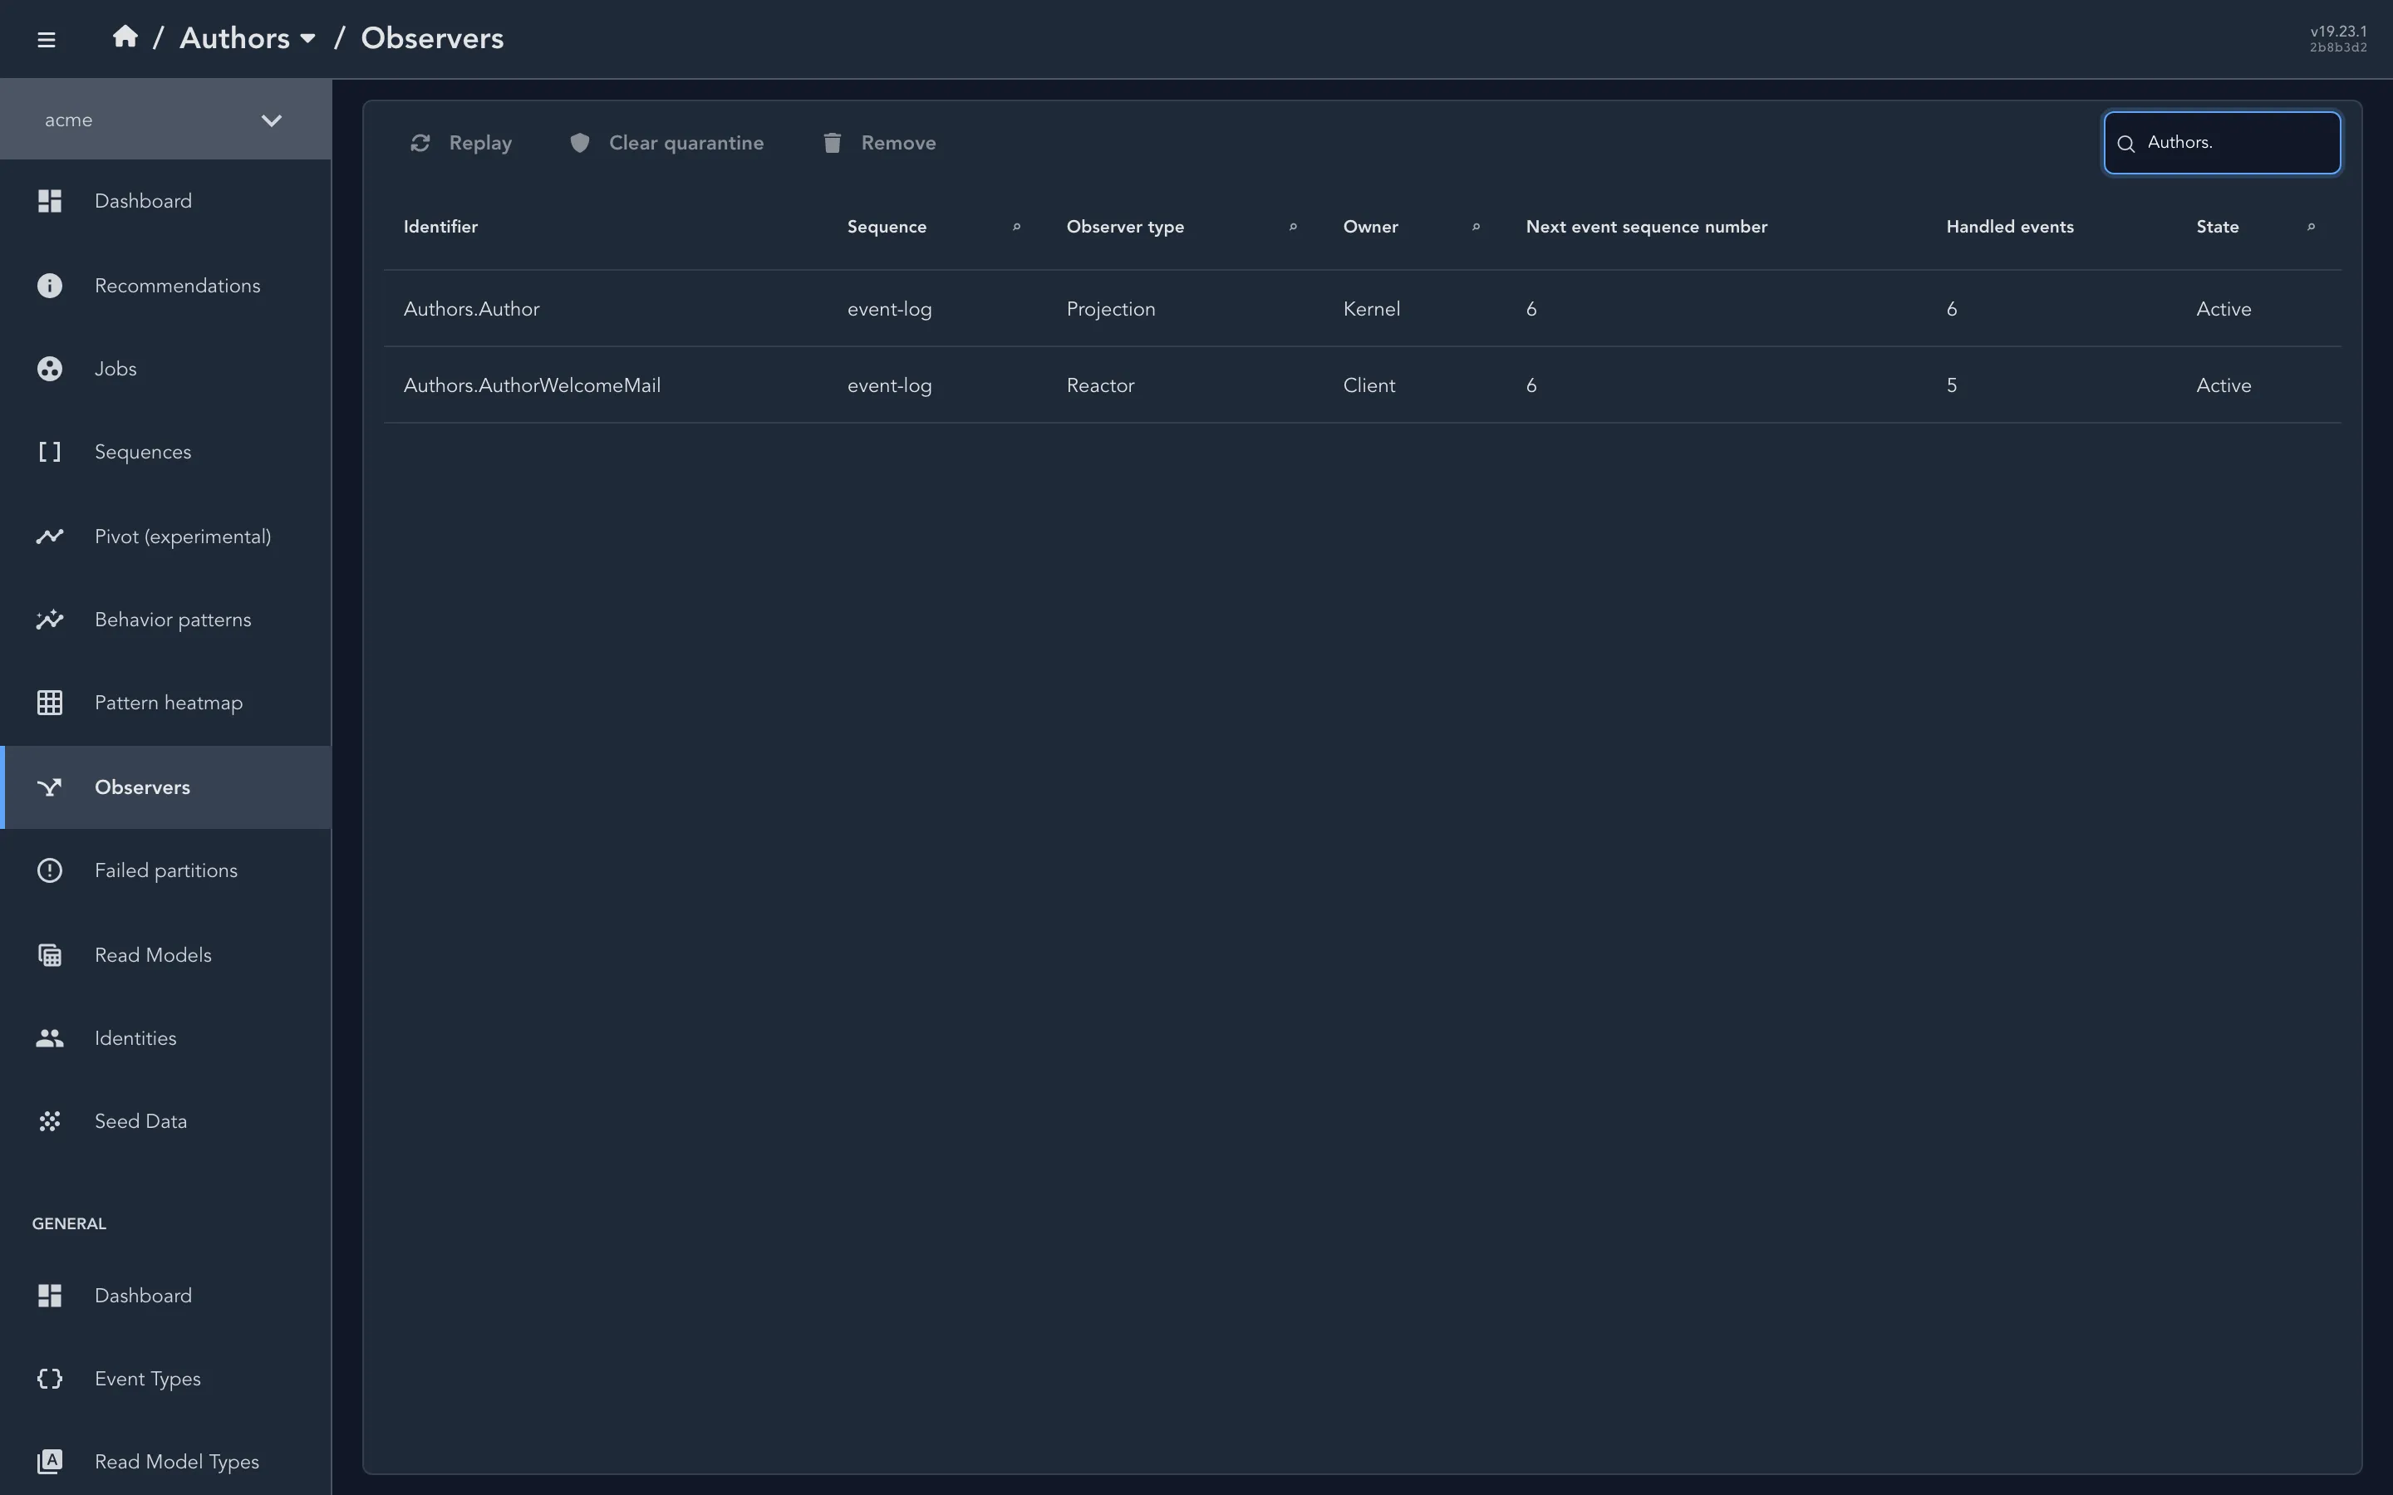2393x1495 pixels.
Task: Click the Reactor observer type cell
Action: click(1101, 385)
